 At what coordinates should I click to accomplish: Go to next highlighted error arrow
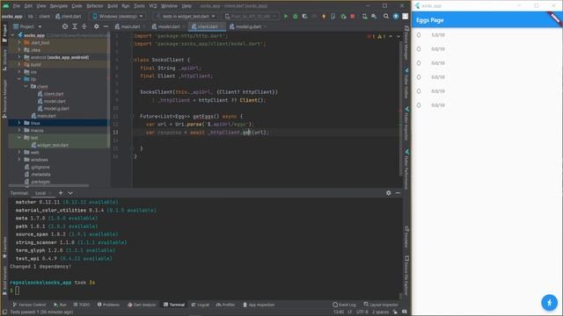(398, 37)
